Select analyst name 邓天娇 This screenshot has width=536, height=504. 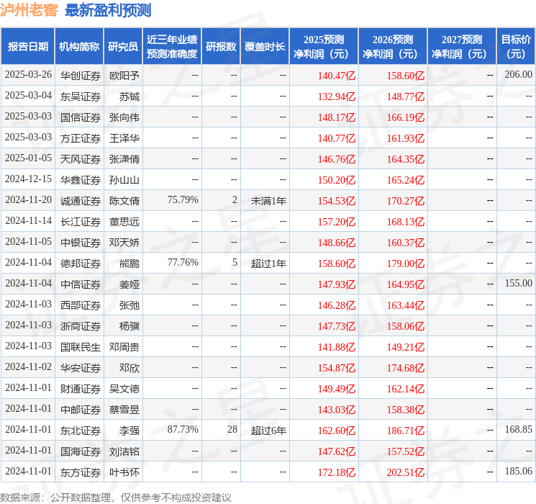pos(124,243)
